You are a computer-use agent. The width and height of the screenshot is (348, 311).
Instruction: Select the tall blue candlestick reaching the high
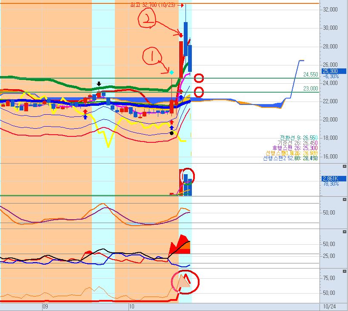(x=185, y=39)
